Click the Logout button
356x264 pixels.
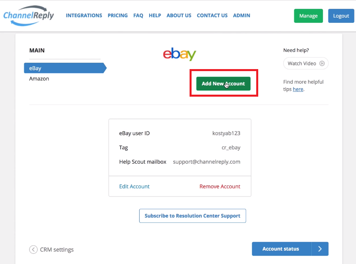coord(341,16)
